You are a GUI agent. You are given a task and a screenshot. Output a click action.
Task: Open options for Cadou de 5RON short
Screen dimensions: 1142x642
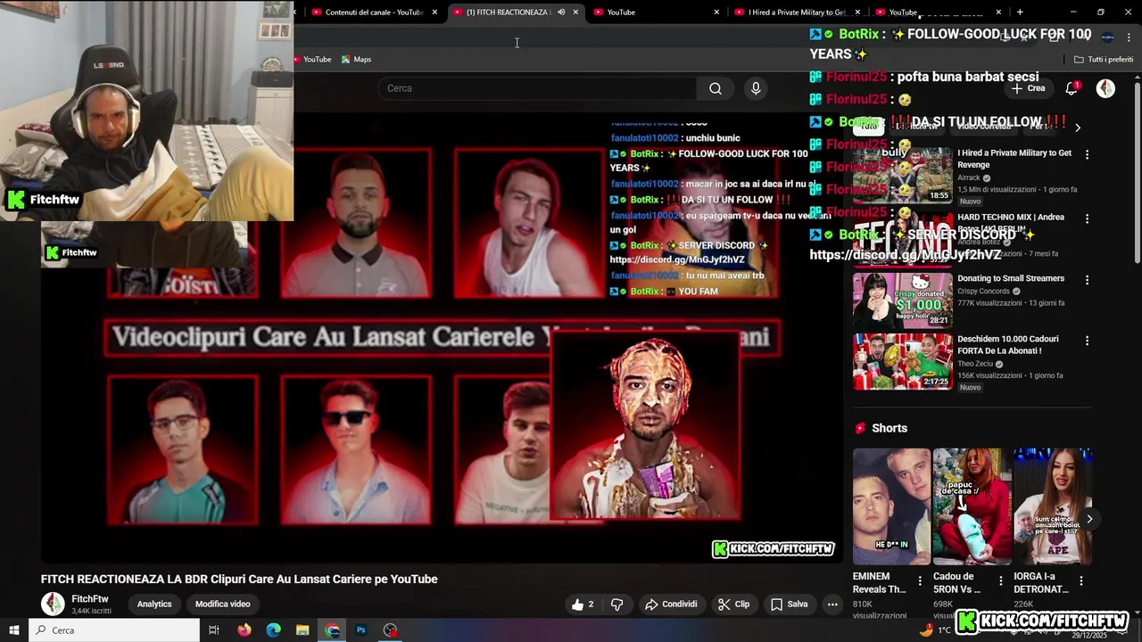[x=1000, y=581]
